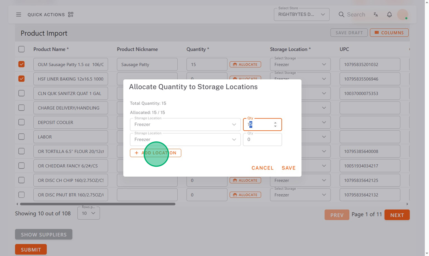Click the second Qty input field
This screenshot has height=256, width=429.
(x=262, y=139)
